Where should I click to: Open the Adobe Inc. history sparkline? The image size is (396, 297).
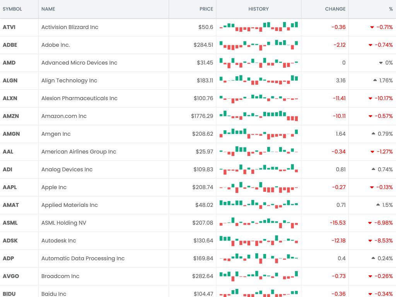(x=259, y=45)
